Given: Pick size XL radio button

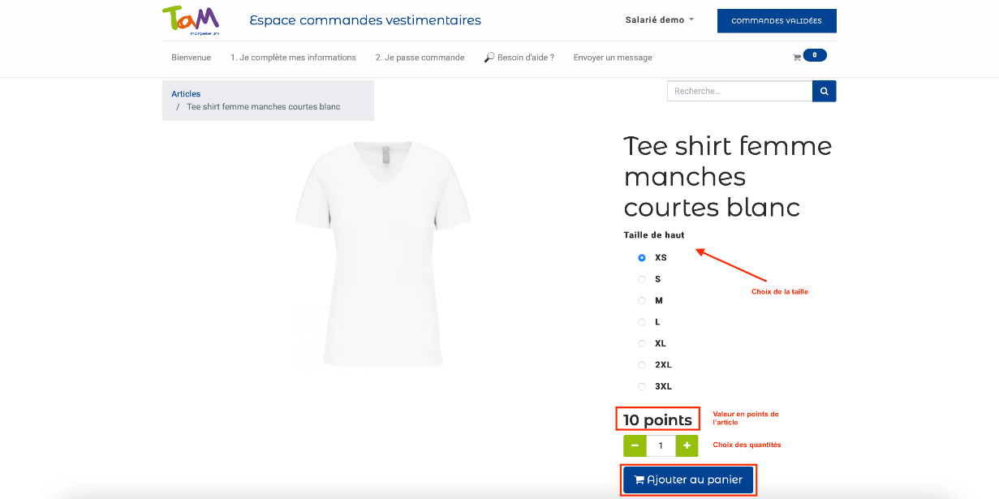Looking at the screenshot, I should click(x=642, y=344).
